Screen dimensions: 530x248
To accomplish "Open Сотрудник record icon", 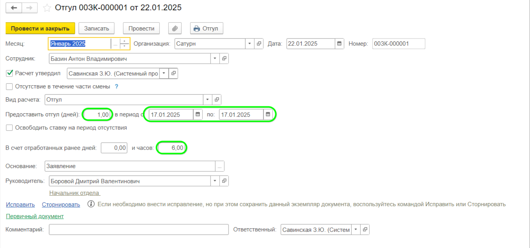I will 224,58.
